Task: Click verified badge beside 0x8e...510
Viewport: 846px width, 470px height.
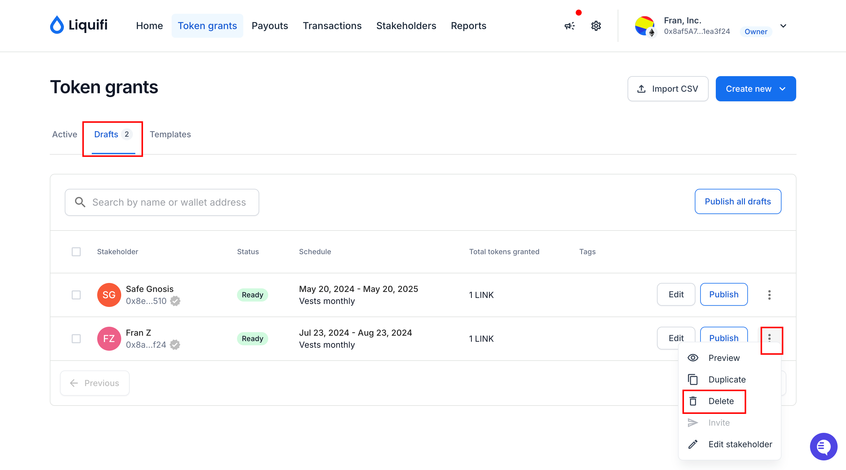Action: pos(175,301)
